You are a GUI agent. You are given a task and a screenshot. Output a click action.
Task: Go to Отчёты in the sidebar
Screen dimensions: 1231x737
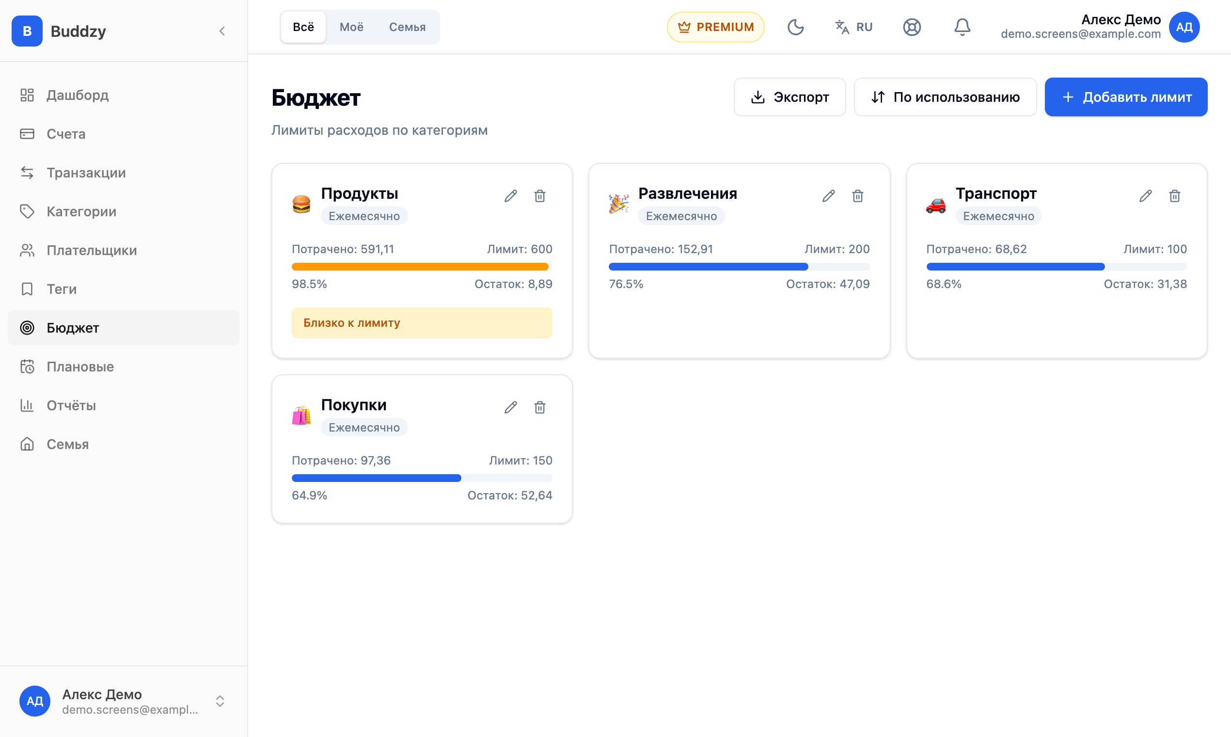pyautogui.click(x=124, y=405)
